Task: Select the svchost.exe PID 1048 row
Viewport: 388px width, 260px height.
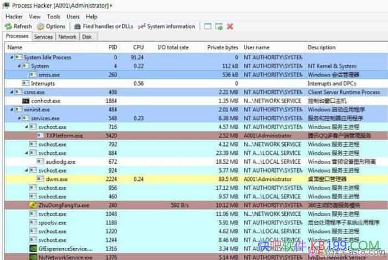Action: tap(196, 214)
